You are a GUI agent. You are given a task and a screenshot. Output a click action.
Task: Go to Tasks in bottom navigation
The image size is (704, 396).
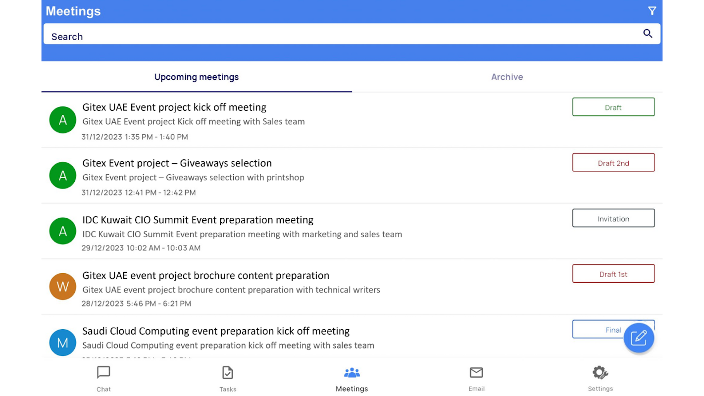pos(228,379)
